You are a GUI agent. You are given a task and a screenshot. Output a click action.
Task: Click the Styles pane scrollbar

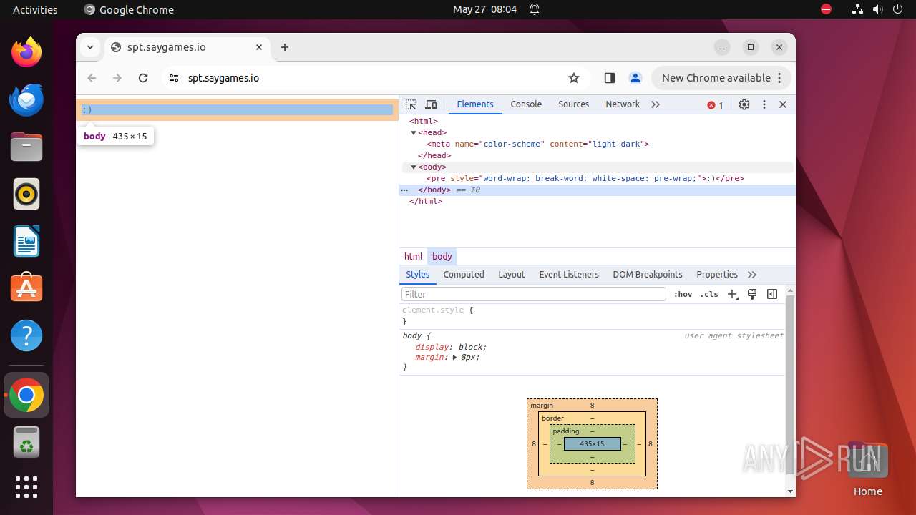pos(791,384)
